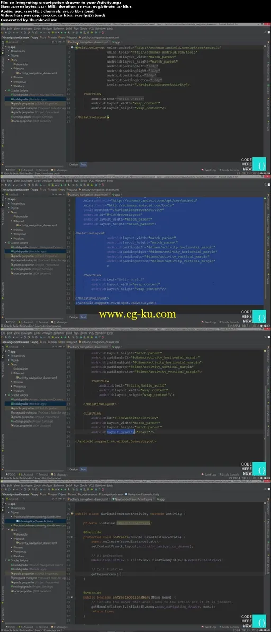271x632 pixels.
Task: Collapse Gradle Scripts node in second thumbnail
Action: pos(7,243)
